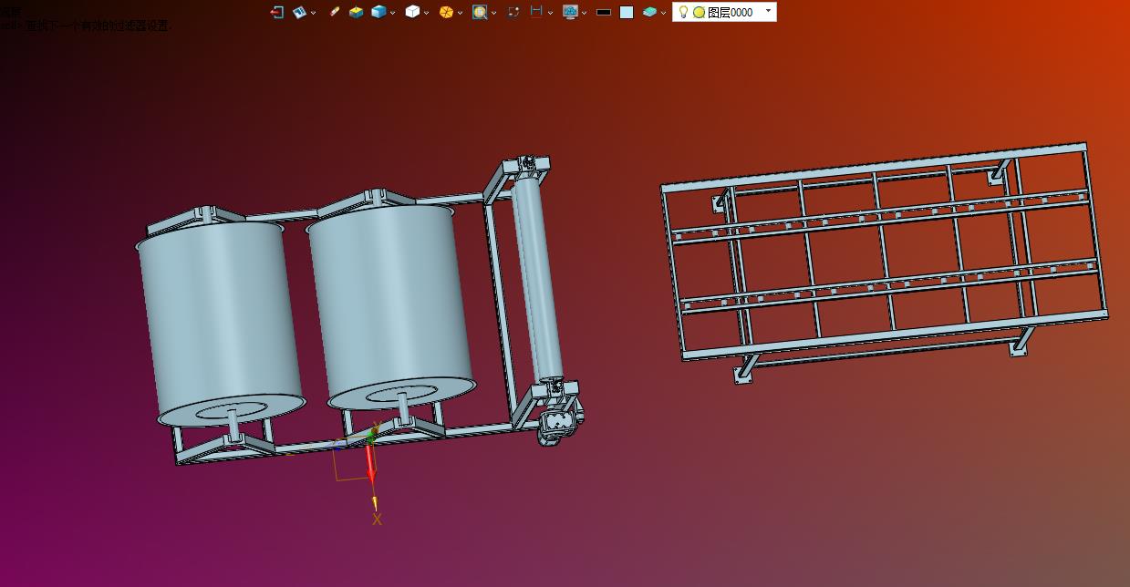Click the view display mode icon
This screenshot has width=1130, height=587.
[x=299, y=12]
